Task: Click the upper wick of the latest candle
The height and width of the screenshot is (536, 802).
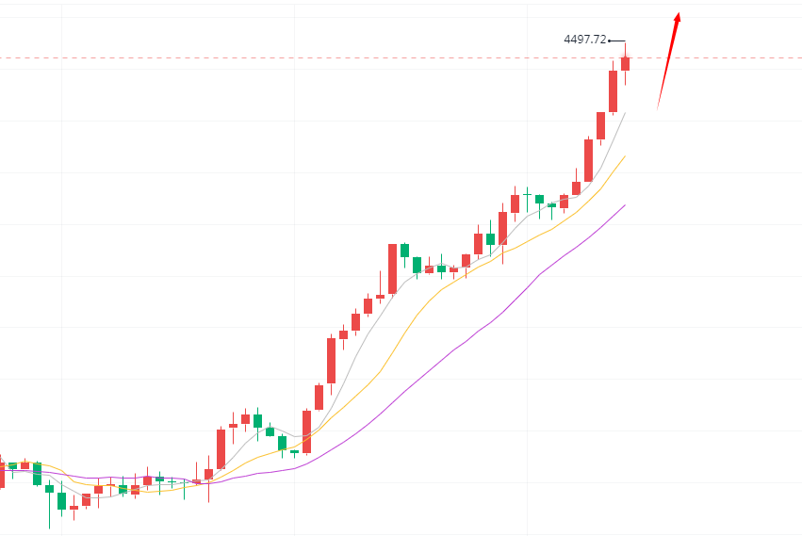Action: (625, 49)
